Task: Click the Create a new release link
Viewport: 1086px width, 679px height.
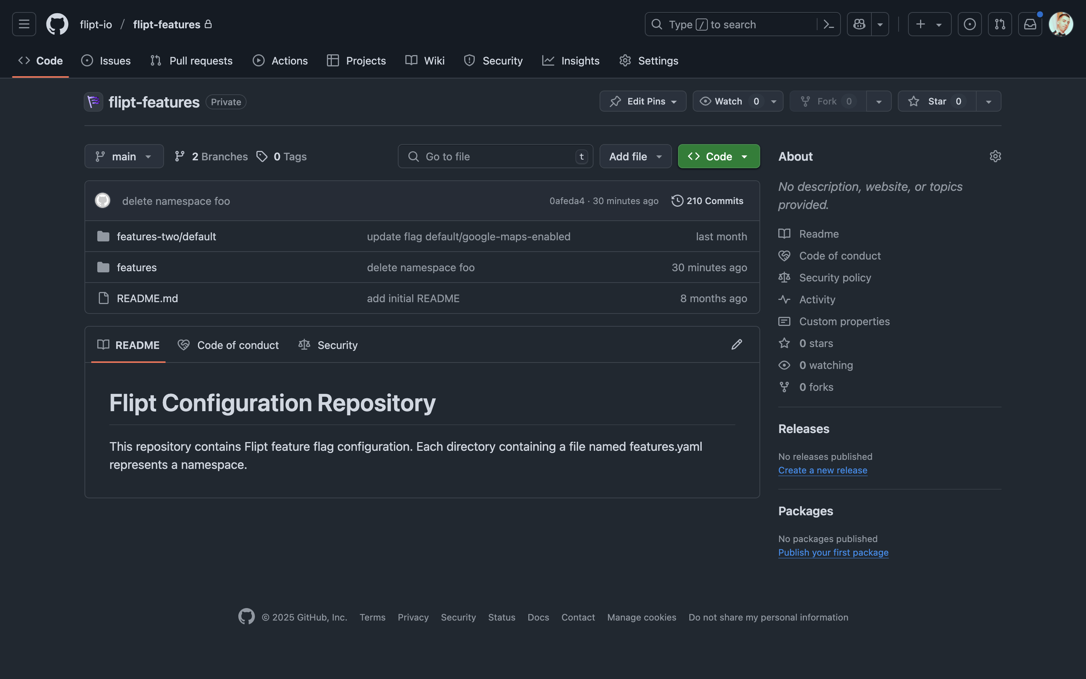Action: tap(822, 470)
